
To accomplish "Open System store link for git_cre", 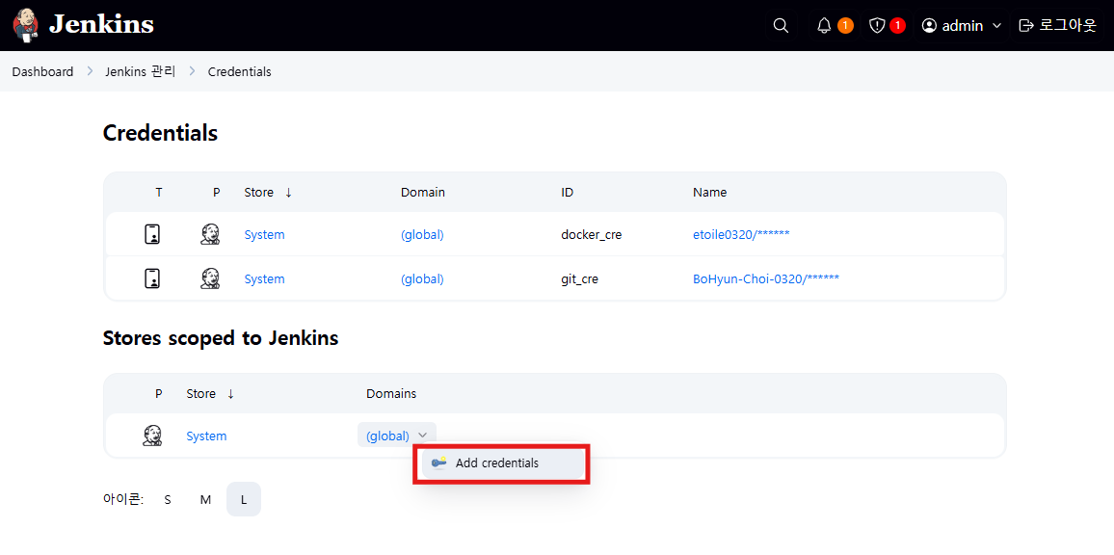I will [x=264, y=279].
